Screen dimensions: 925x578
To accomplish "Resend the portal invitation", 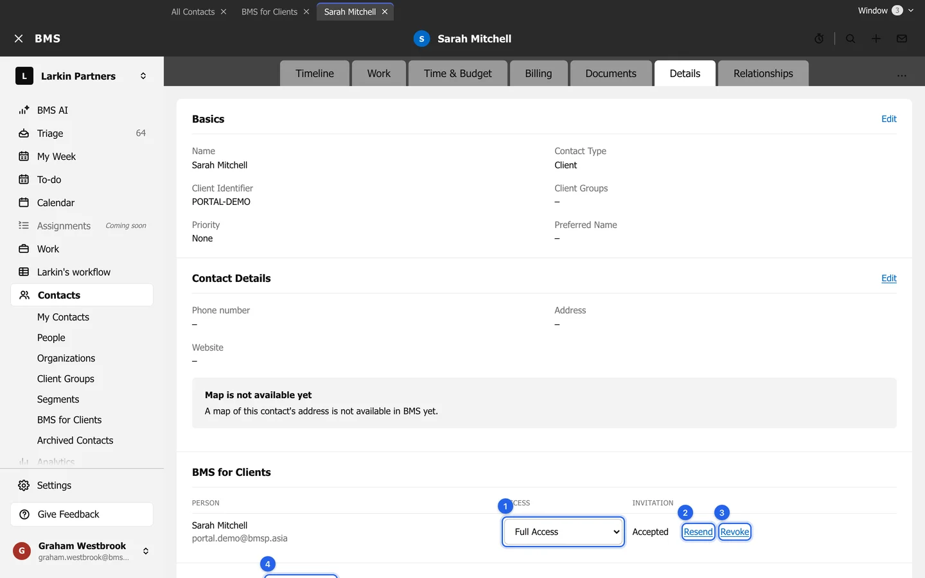I will 698,532.
